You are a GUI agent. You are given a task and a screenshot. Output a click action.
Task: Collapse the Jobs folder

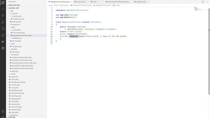click(x=13, y=44)
